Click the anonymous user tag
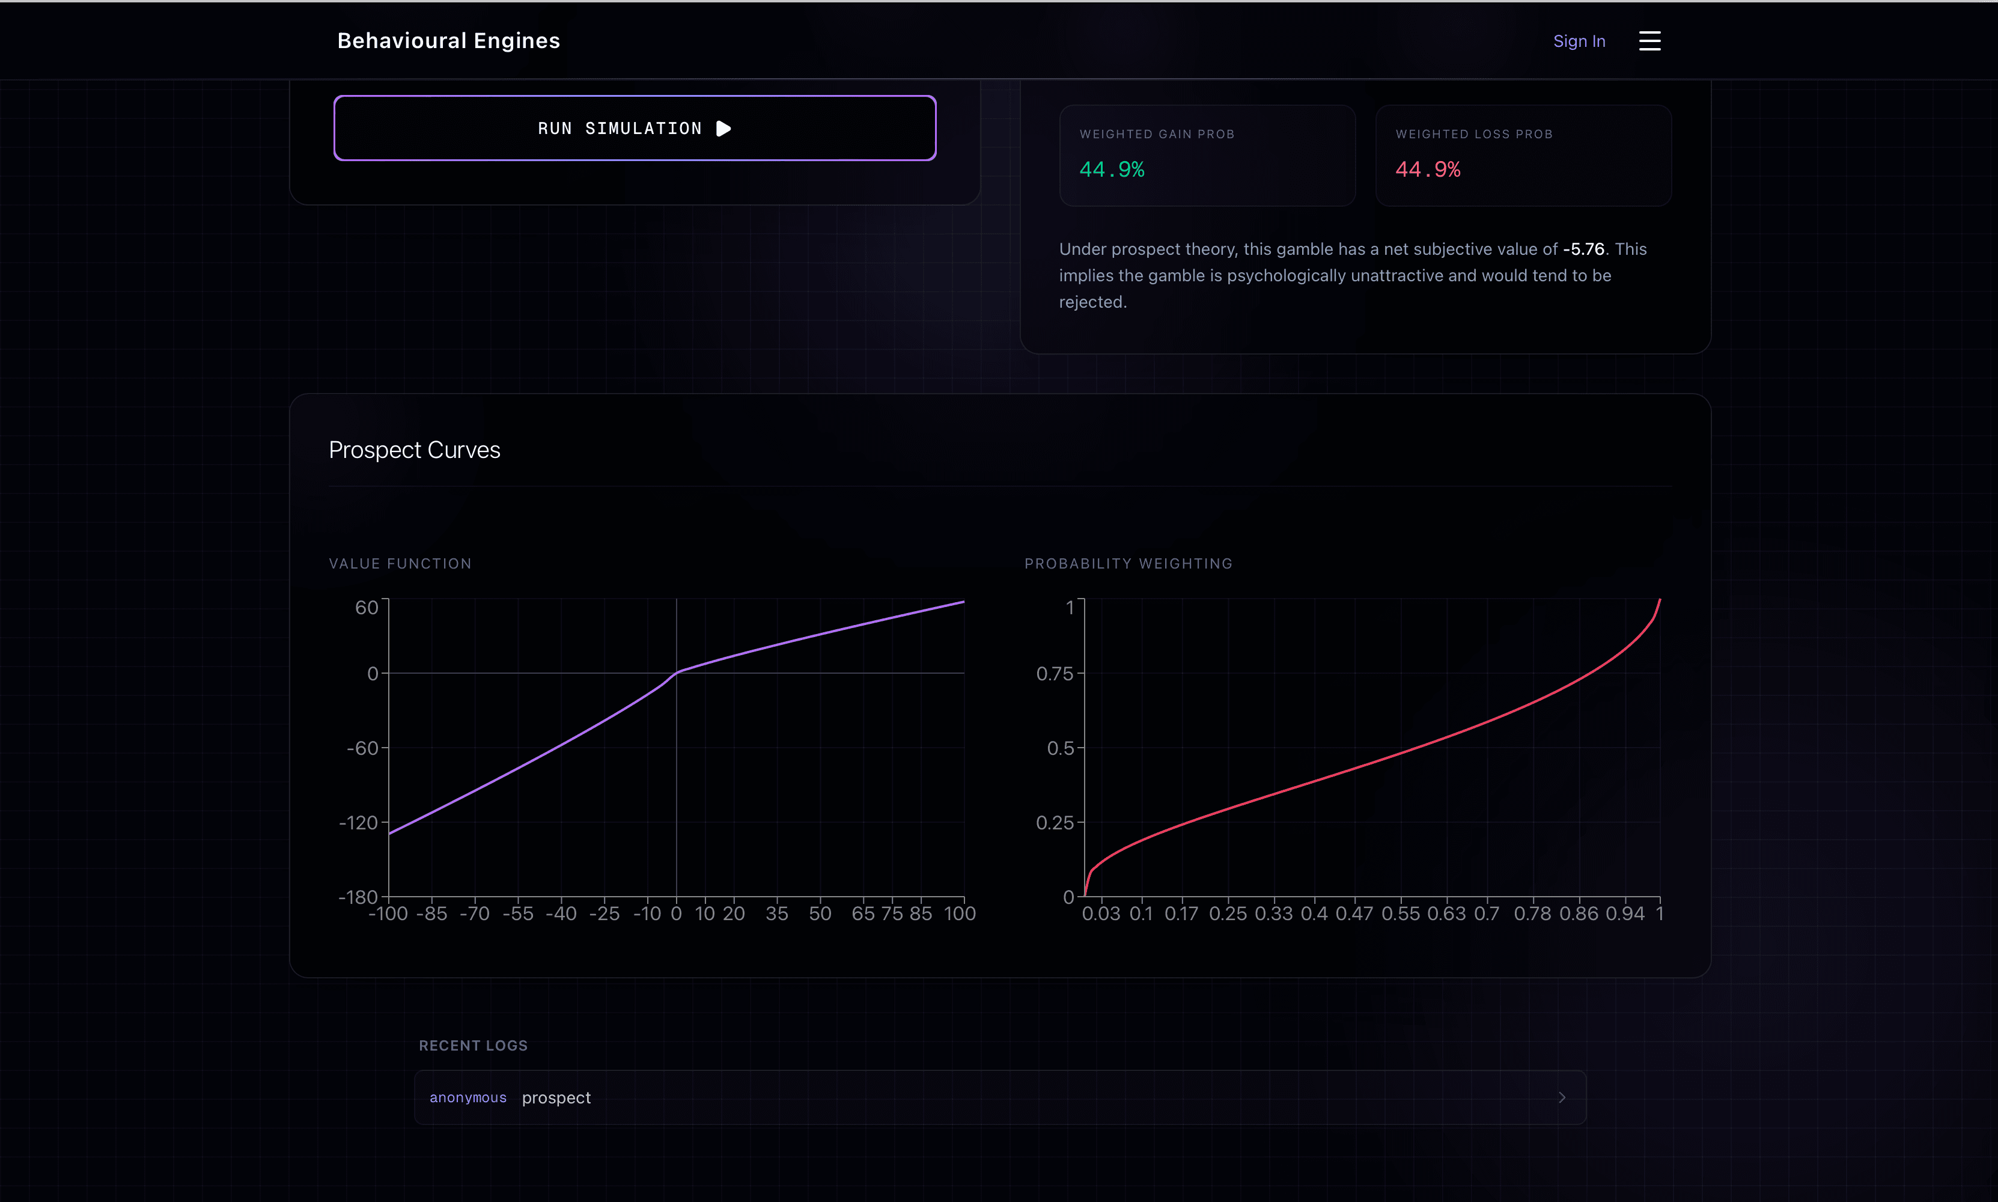 pos(468,1097)
